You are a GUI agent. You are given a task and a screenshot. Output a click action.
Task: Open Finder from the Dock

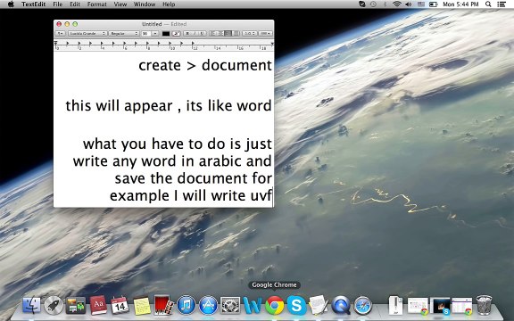point(31,305)
